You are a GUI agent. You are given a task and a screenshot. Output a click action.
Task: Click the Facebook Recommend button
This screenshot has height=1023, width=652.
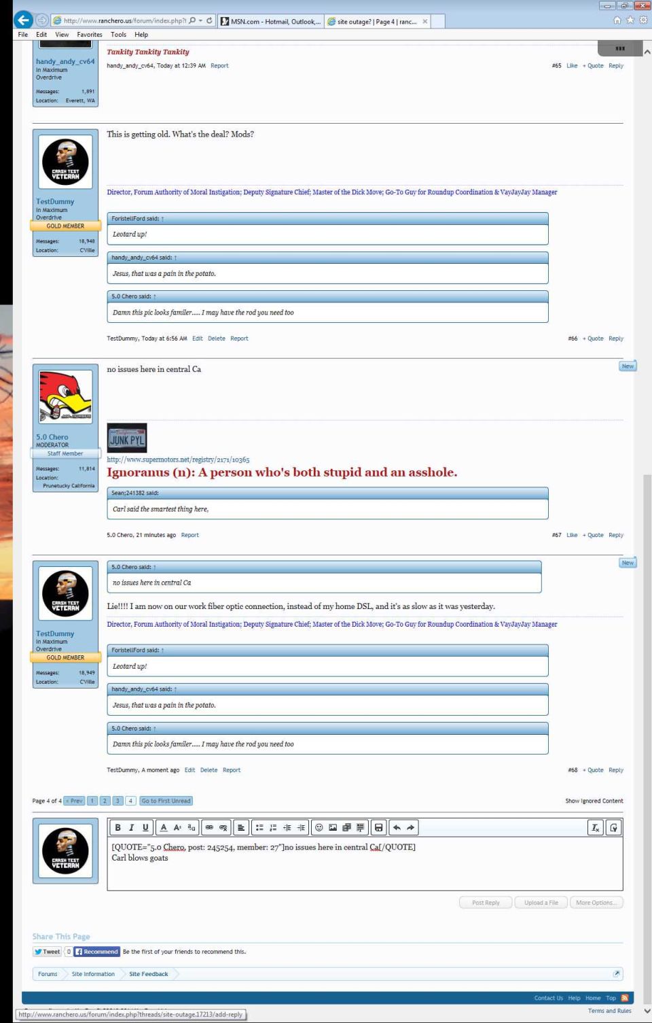coord(97,952)
